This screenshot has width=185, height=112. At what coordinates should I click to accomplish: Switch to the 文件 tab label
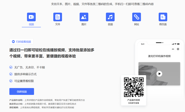coord(58,24)
